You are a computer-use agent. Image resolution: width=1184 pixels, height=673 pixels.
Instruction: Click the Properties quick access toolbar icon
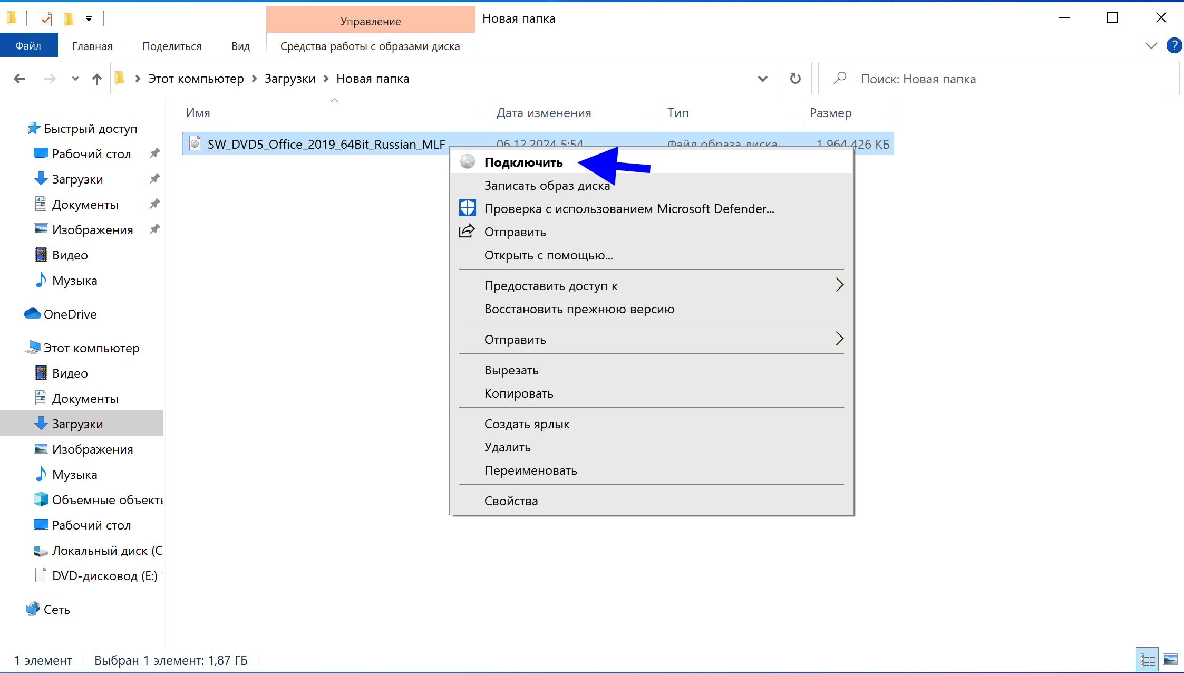tap(46, 19)
